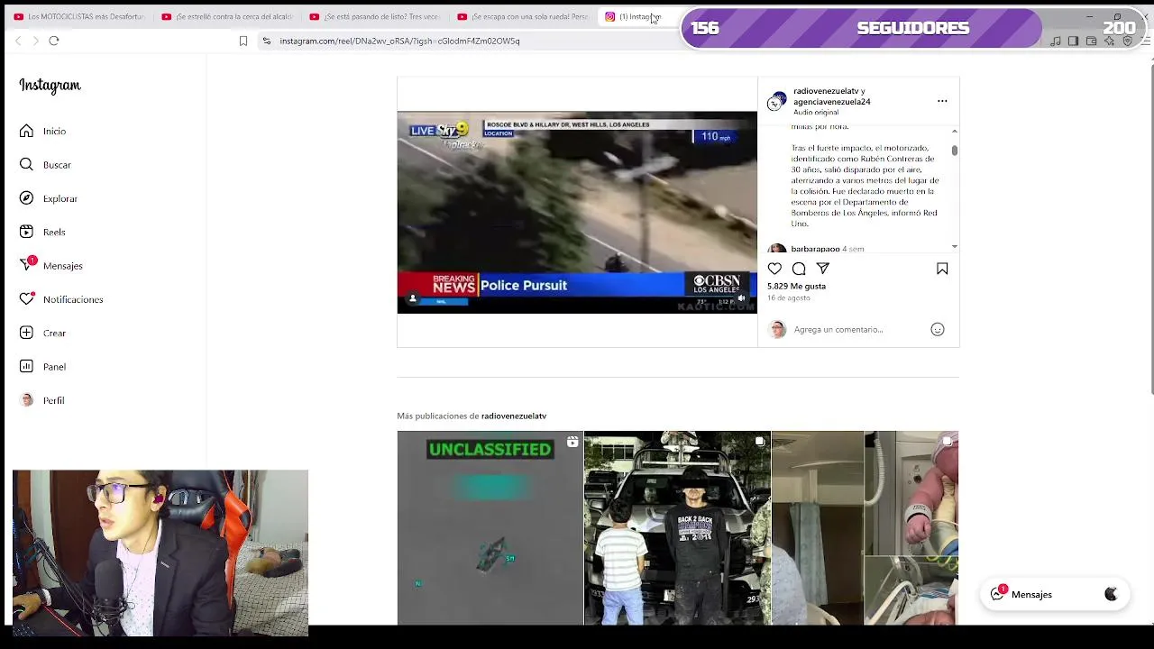
Task: Switch to Se está pasando de listo tab
Action: coord(375,16)
